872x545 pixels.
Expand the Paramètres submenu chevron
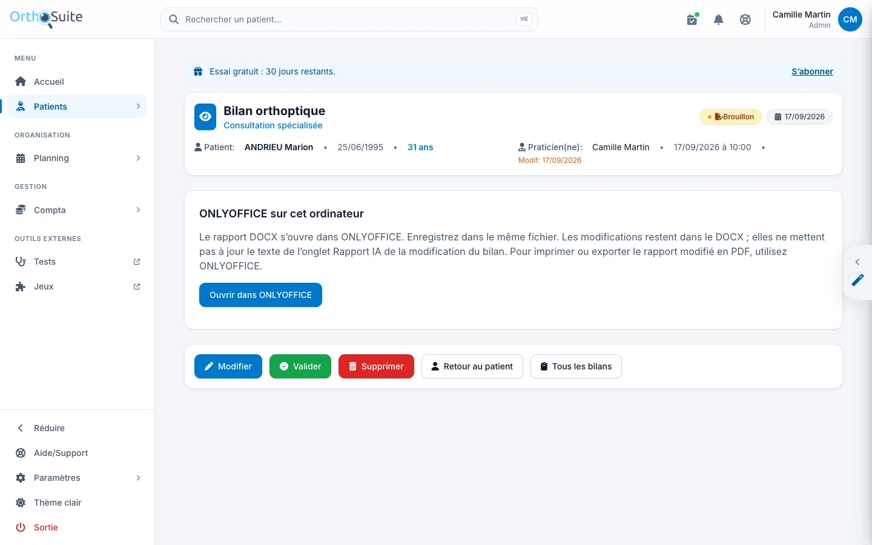138,478
